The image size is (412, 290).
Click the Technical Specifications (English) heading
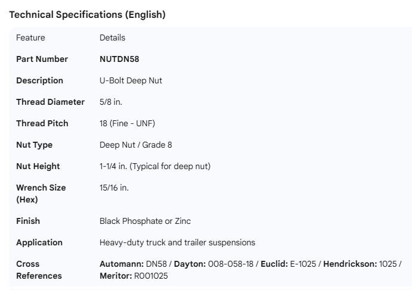pyautogui.click(x=87, y=15)
